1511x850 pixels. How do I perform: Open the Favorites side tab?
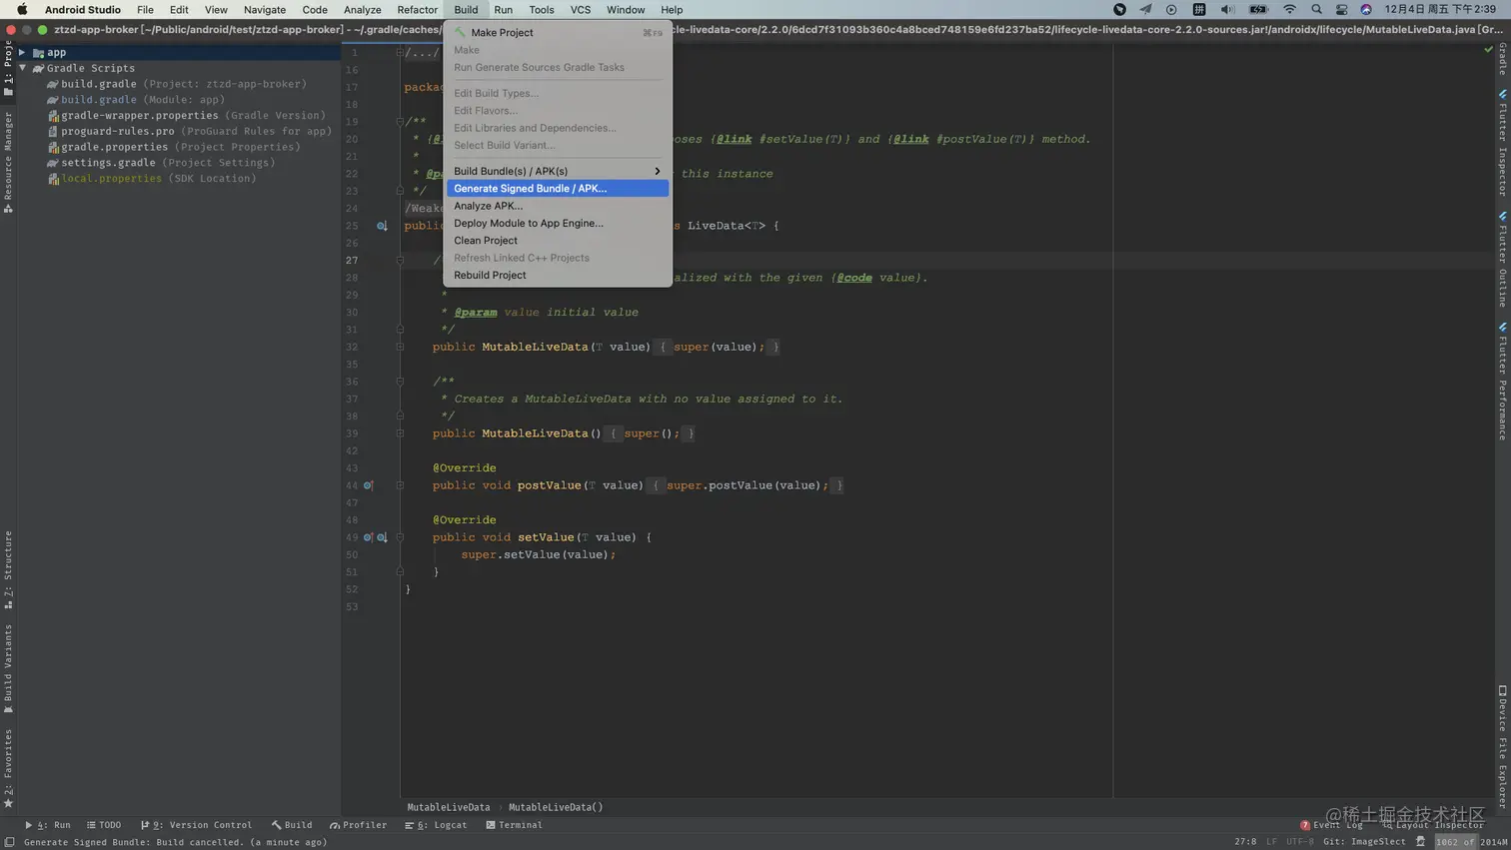click(x=8, y=767)
